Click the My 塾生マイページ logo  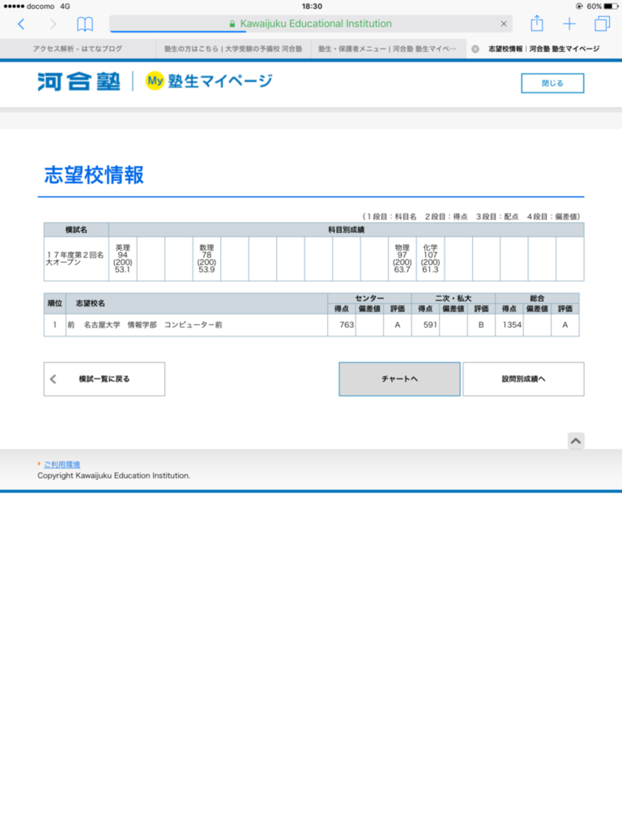tap(209, 81)
